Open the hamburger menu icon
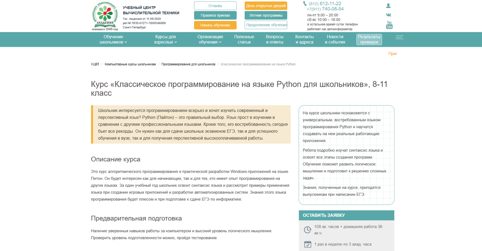 [399, 37]
